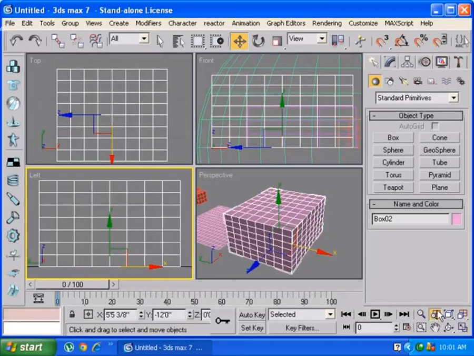Toggle the Spinner Snap
Screen dimensions: 474x356
point(440,41)
